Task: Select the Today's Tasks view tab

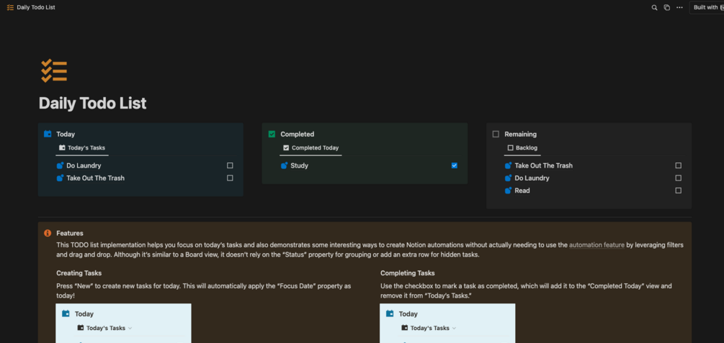Action: [x=82, y=148]
